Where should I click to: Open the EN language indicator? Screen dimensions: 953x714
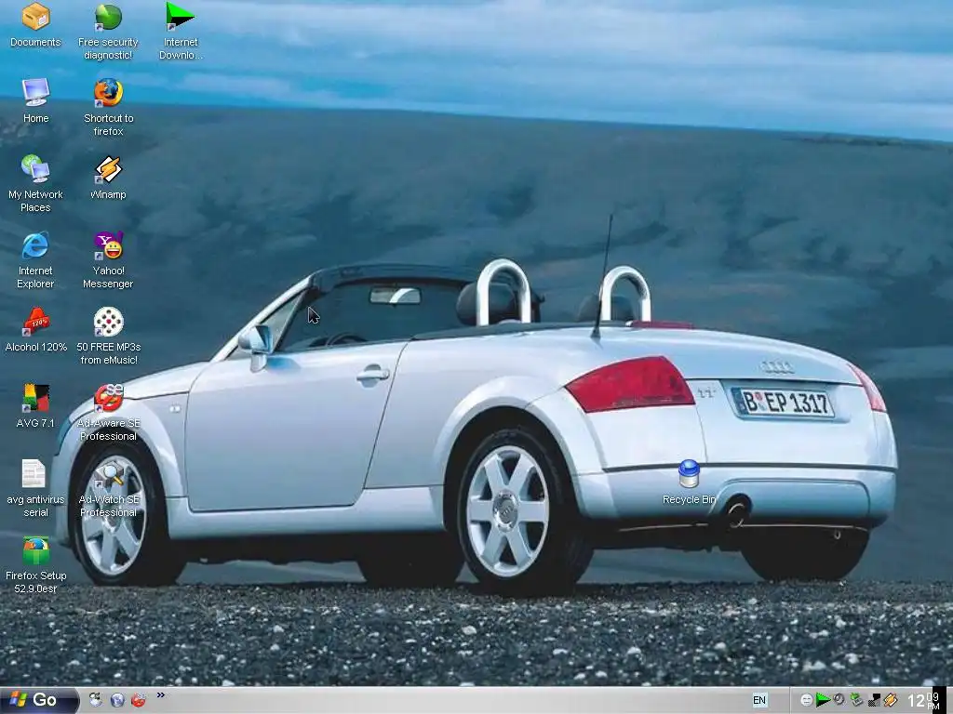click(759, 700)
